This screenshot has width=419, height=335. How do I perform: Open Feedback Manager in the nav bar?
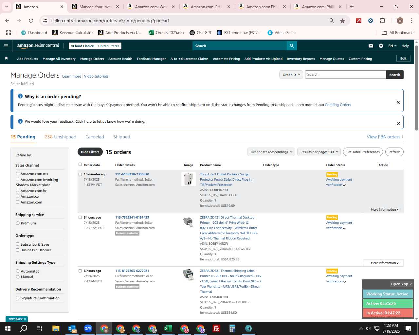tap(151, 59)
